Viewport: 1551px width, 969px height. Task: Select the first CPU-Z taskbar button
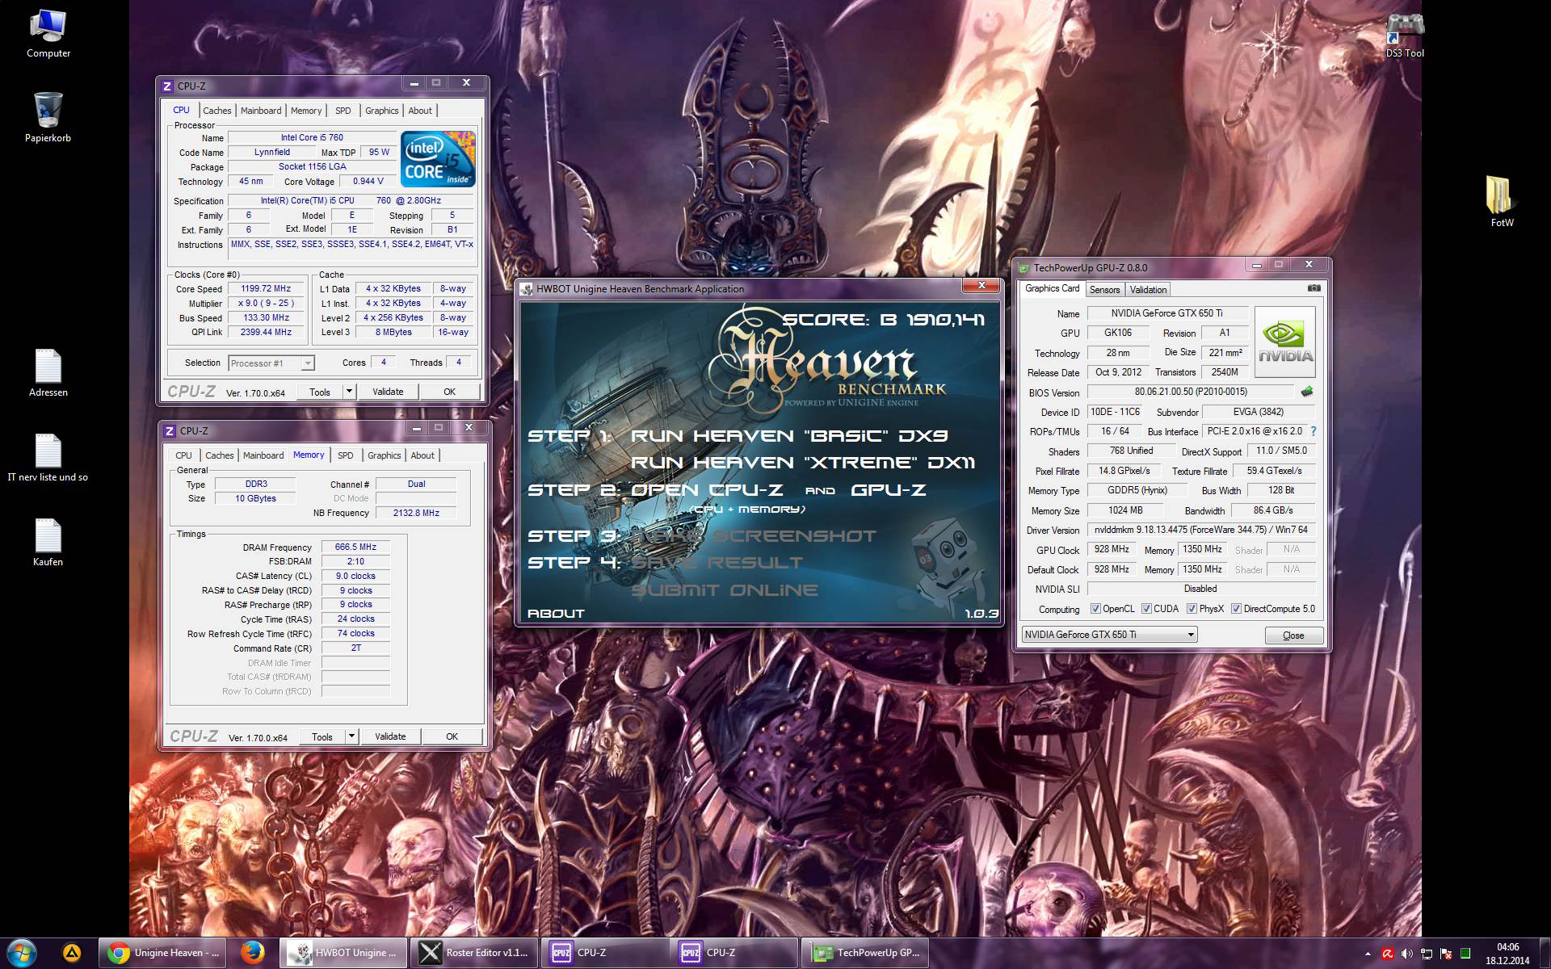pyautogui.click(x=604, y=953)
